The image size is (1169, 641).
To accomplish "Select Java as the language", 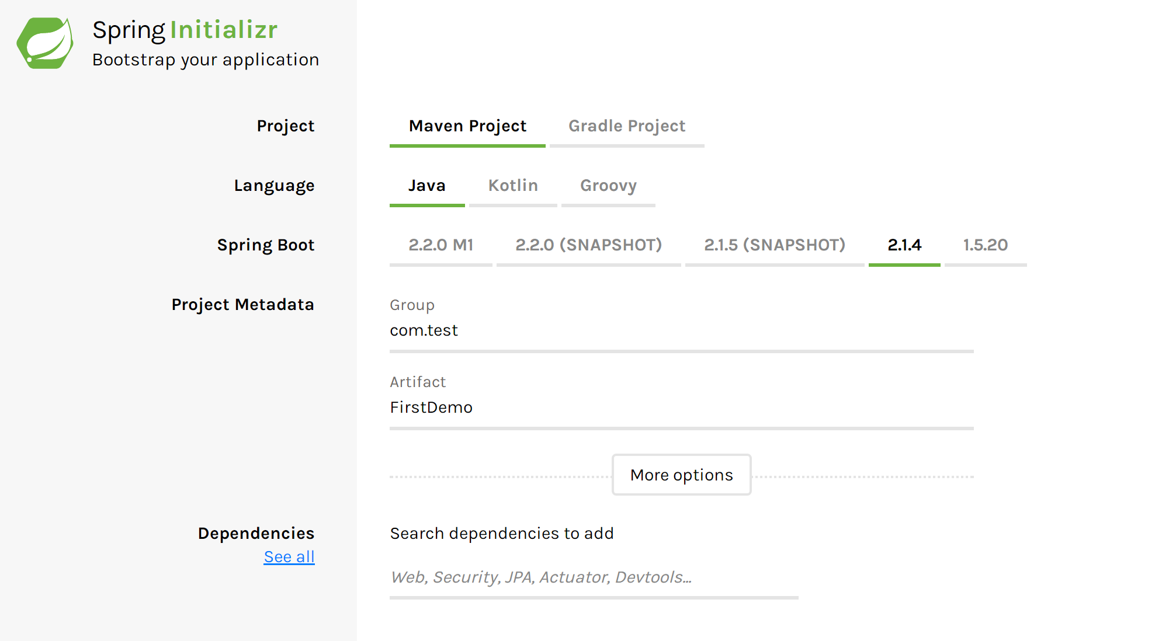I will click(427, 184).
